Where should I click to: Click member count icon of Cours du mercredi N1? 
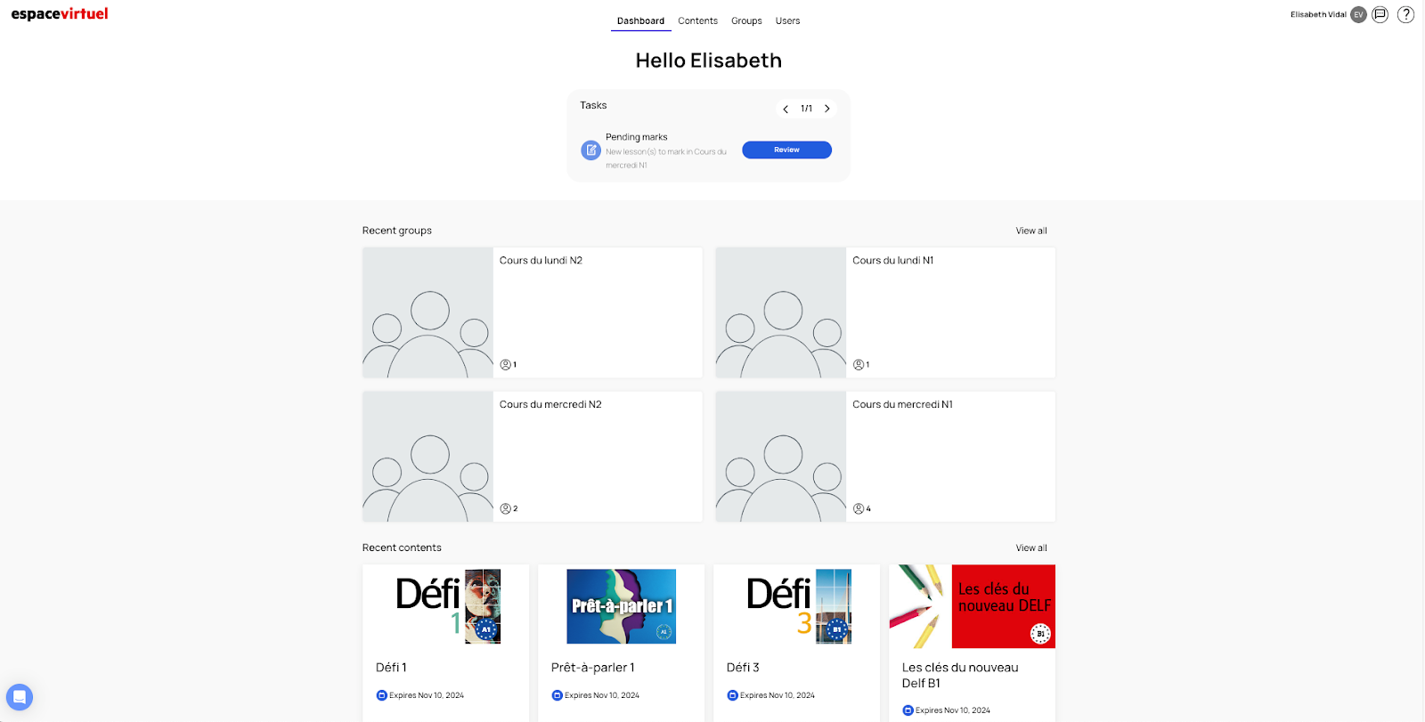[x=859, y=509]
